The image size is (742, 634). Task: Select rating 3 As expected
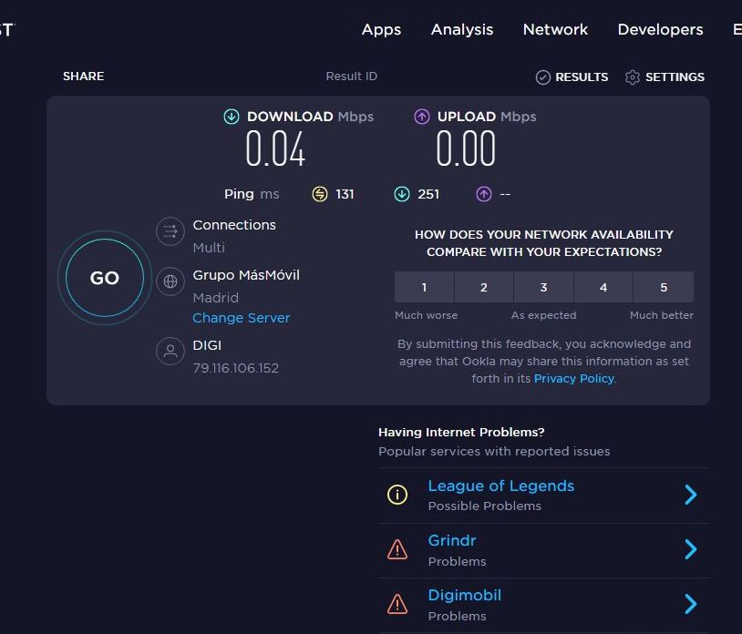[543, 287]
